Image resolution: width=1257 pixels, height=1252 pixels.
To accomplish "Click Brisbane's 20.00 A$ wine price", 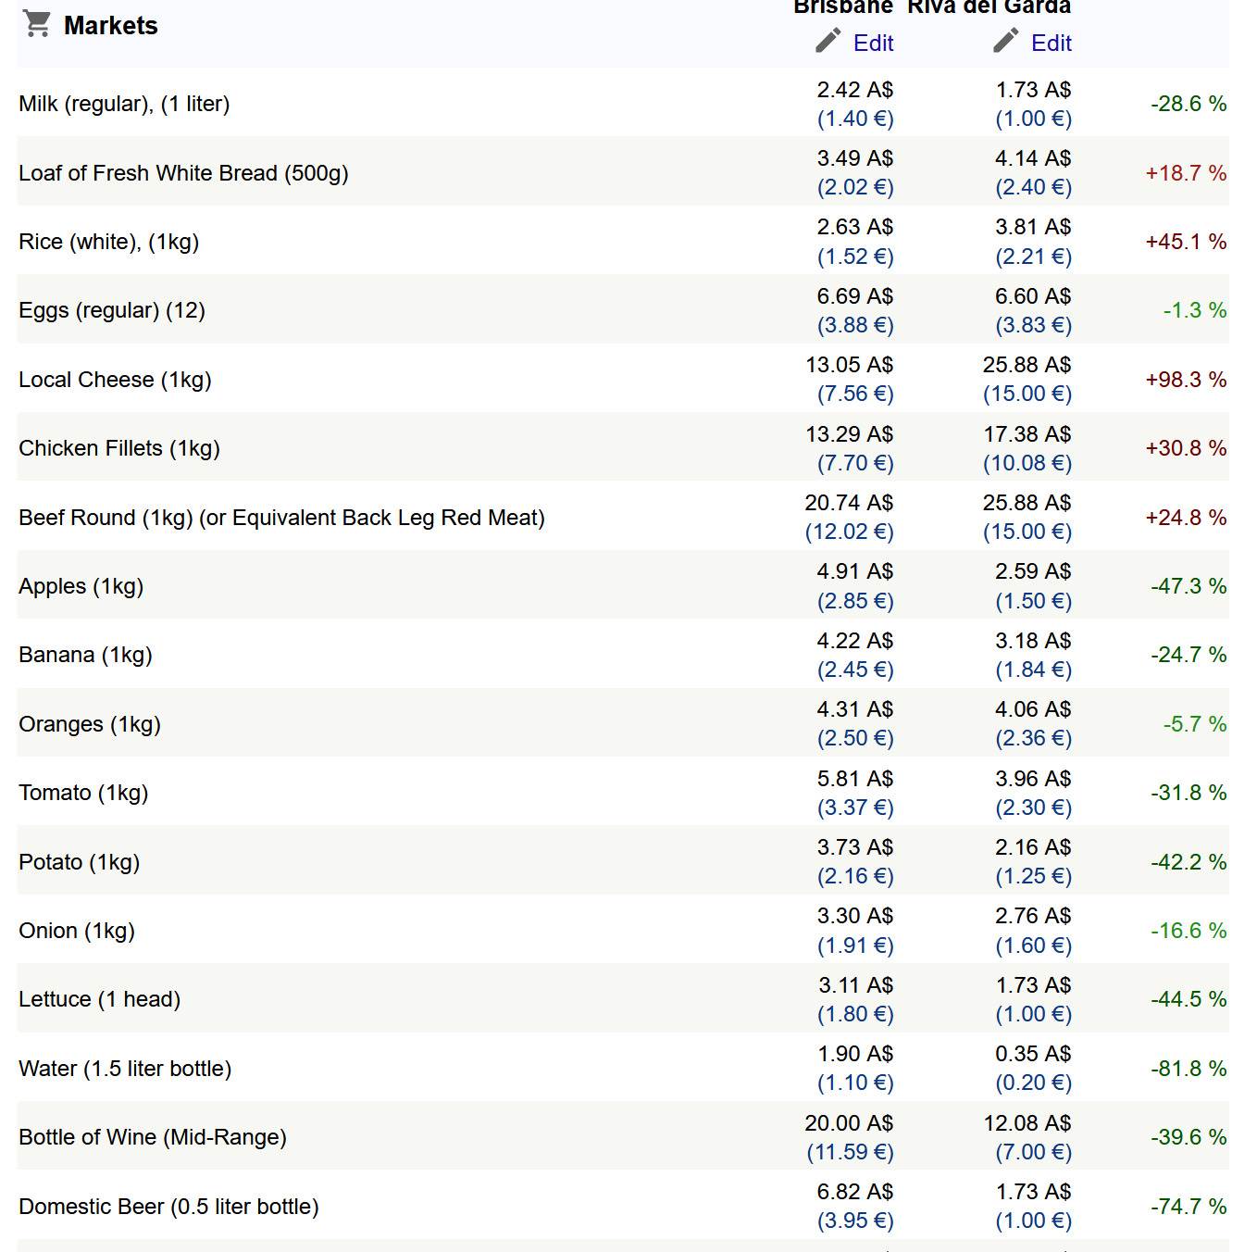I will click(848, 1123).
